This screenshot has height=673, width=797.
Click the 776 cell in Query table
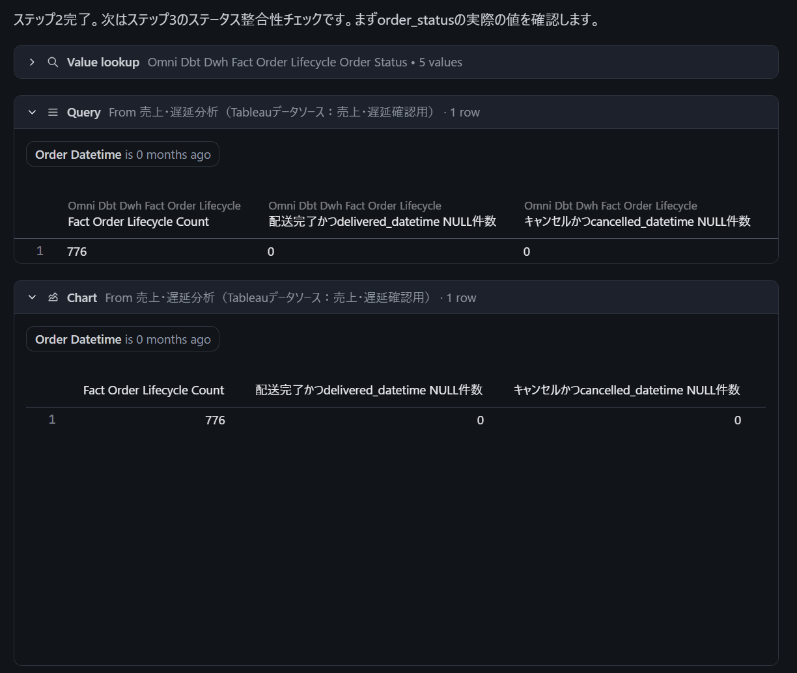pos(77,252)
